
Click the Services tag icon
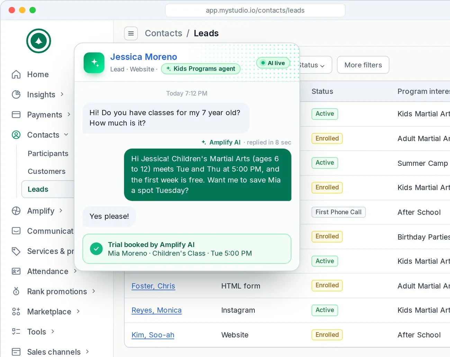point(16,251)
